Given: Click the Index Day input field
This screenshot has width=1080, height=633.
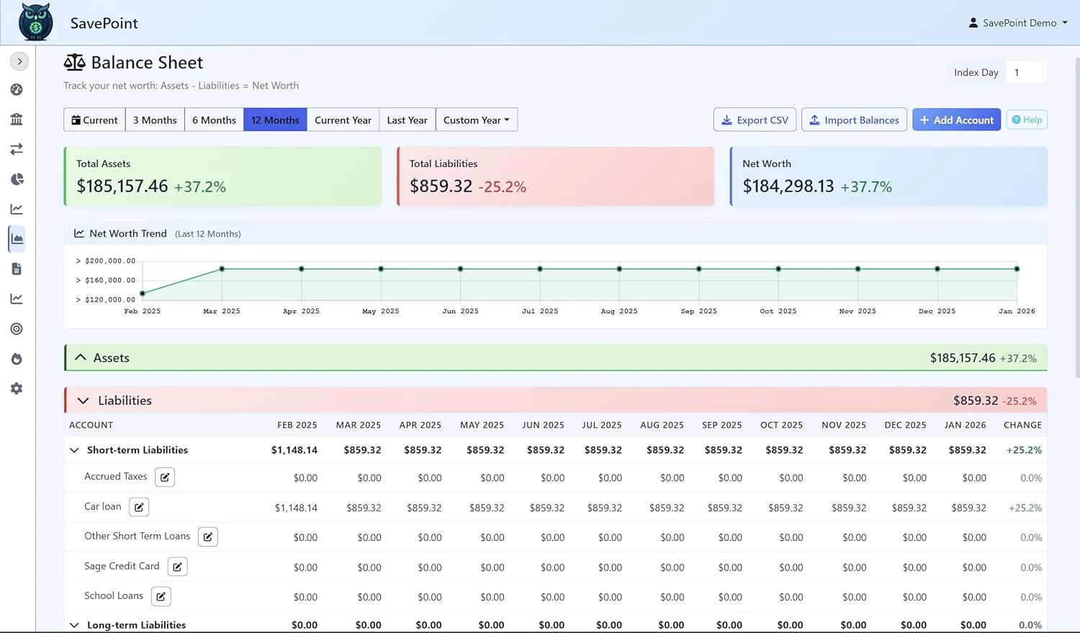Looking at the screenshot, I should click(x=1026, y=72).
